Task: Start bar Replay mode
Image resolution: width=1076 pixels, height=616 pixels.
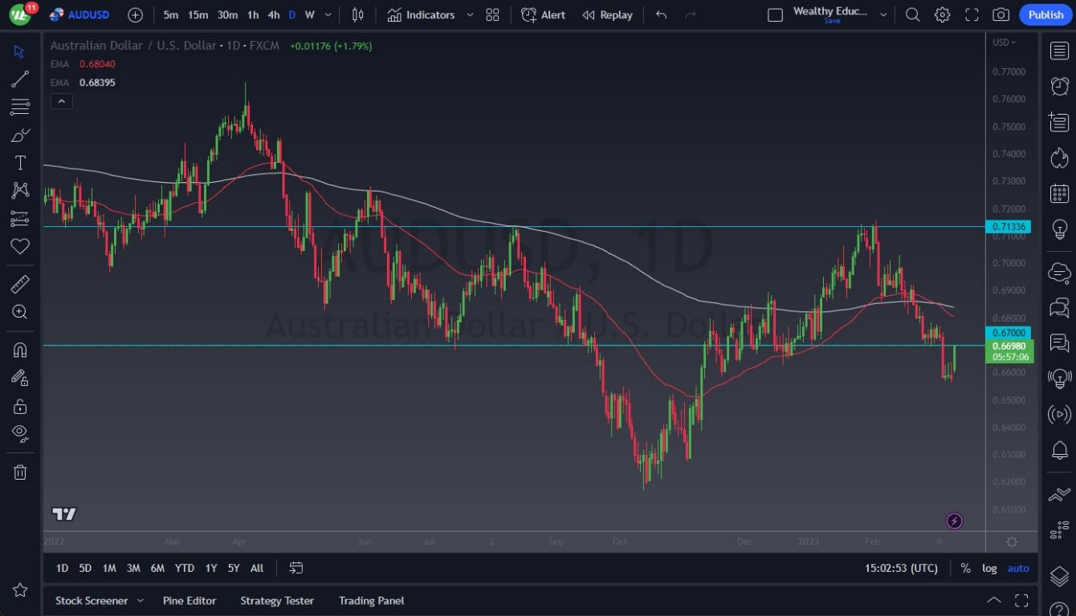Action: coord(607,14)
